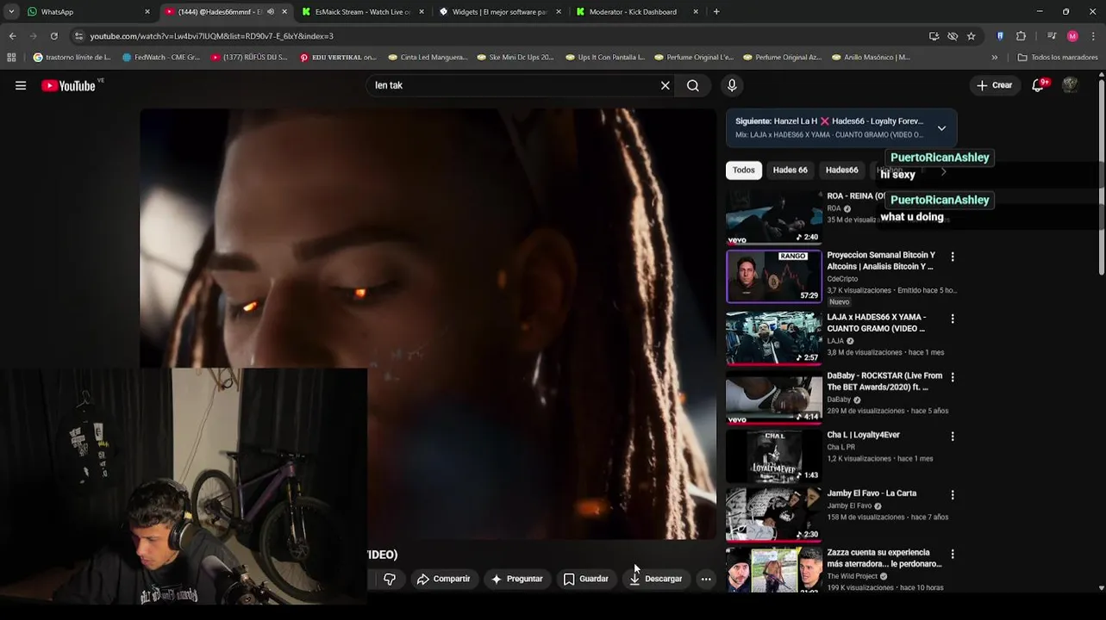This screenshot has width=1106, height=620.
Task: Open a new browser tab
Action: (715, 12)
